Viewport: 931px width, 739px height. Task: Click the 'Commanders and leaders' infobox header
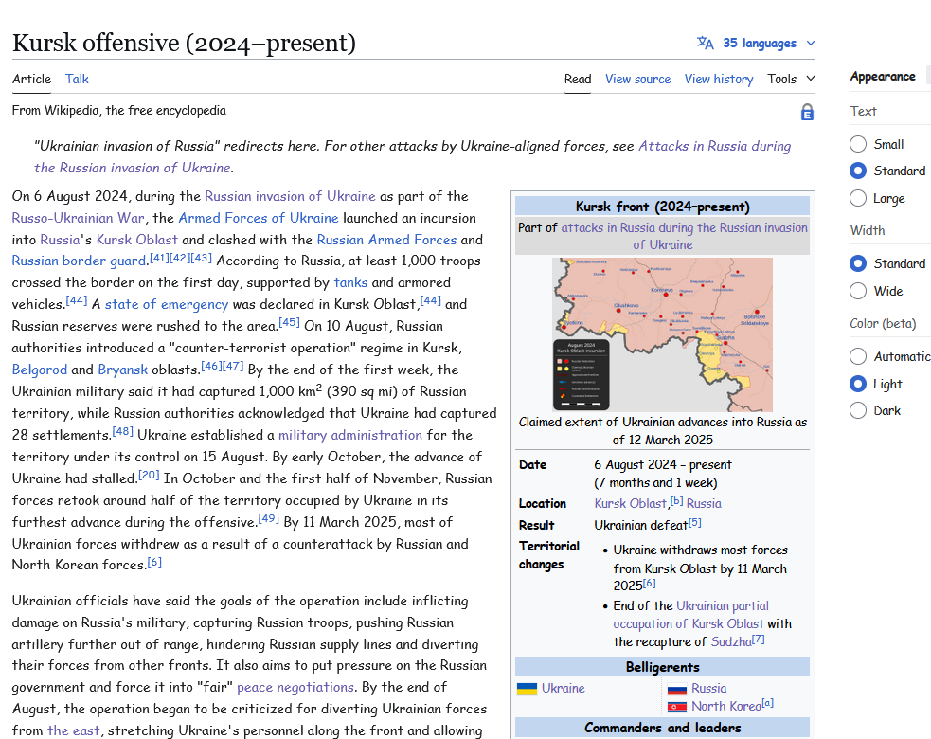663,728
